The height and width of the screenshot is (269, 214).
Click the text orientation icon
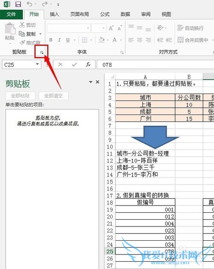160,27
